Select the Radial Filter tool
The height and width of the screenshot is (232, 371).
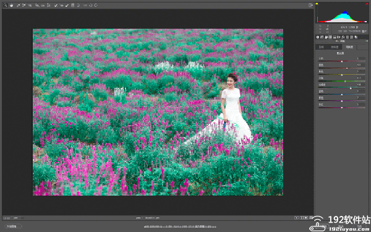79,5
